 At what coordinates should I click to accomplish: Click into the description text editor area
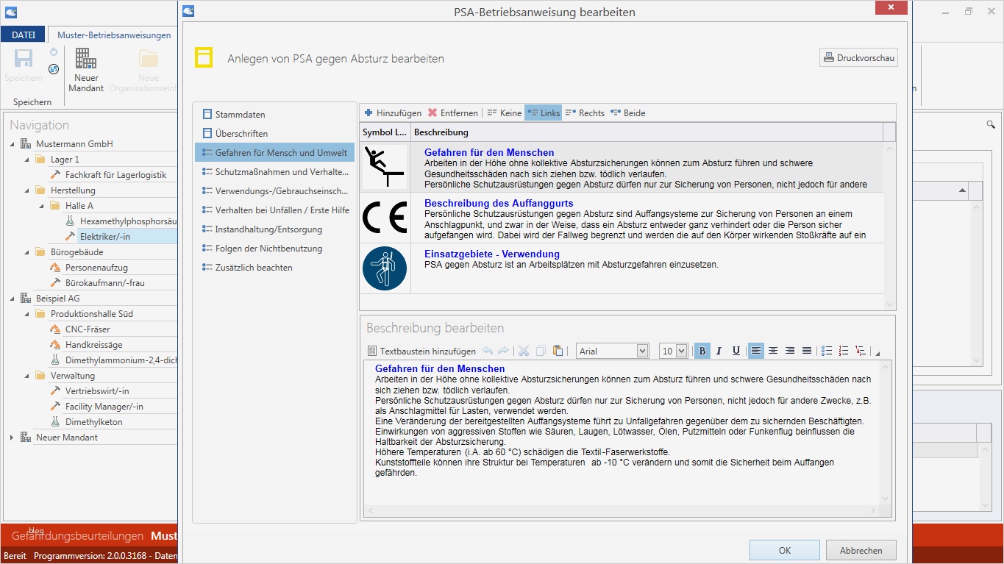(622, 432)
